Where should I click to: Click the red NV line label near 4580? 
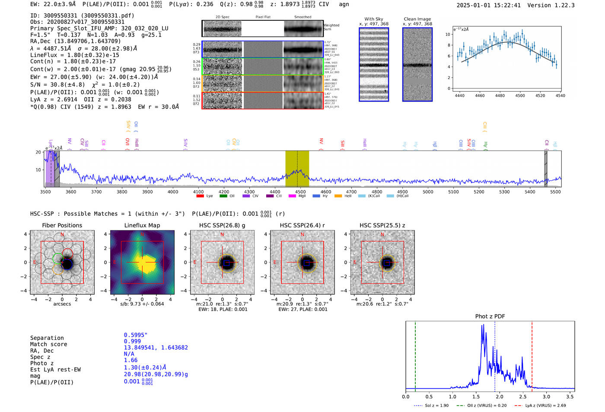click(x=321, y=141)
